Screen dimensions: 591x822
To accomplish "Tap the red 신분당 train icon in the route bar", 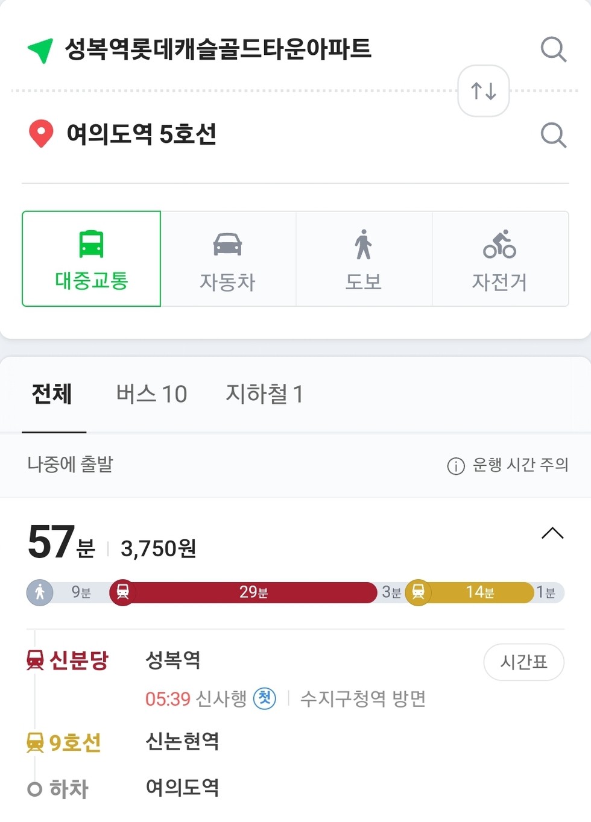I will (x=122, y=592).
